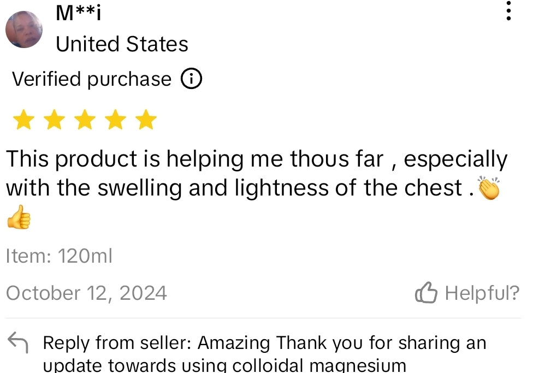The width and height of the screenshot is (533, 373).
Task: Mark review as helpful via Helpful? text
Action: click(482, 293)
